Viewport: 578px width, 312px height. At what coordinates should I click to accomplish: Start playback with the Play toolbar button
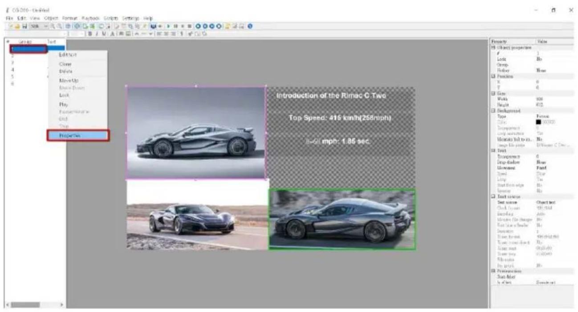pos(168,26)
